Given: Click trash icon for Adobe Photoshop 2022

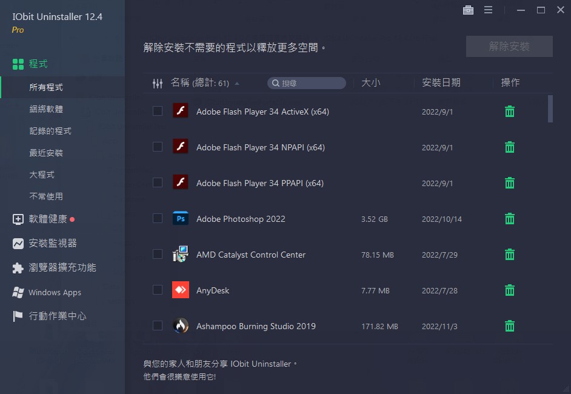Looking at the screenshot, I should tap(509, 218).
